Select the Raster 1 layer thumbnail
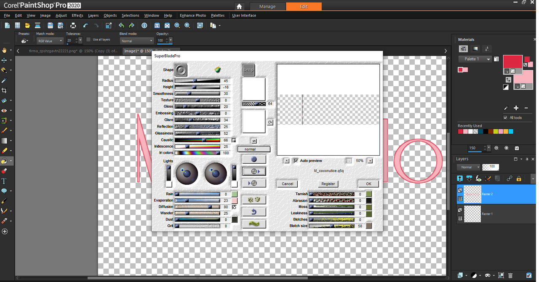The image size is (539, 282). pos(472,214)
